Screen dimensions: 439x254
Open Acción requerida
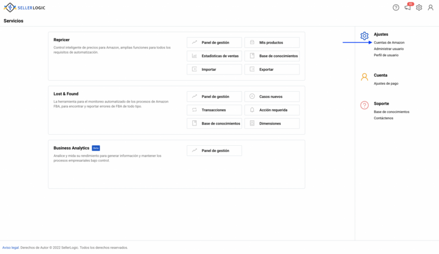[272, 110]
